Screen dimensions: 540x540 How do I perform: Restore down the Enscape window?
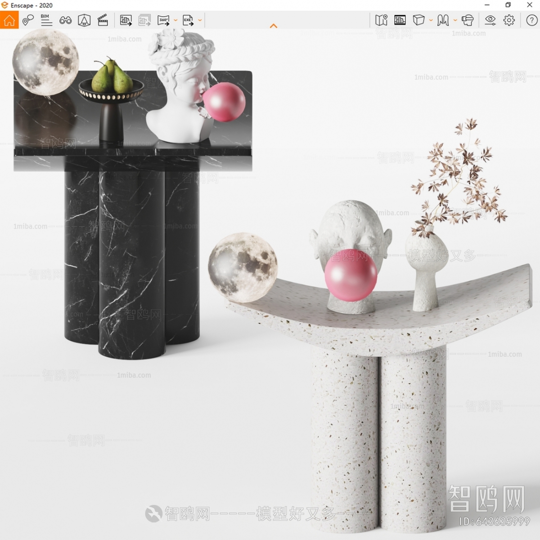[508, 5]
